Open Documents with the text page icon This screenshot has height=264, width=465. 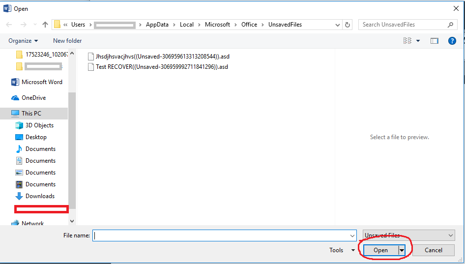[35, 161]
